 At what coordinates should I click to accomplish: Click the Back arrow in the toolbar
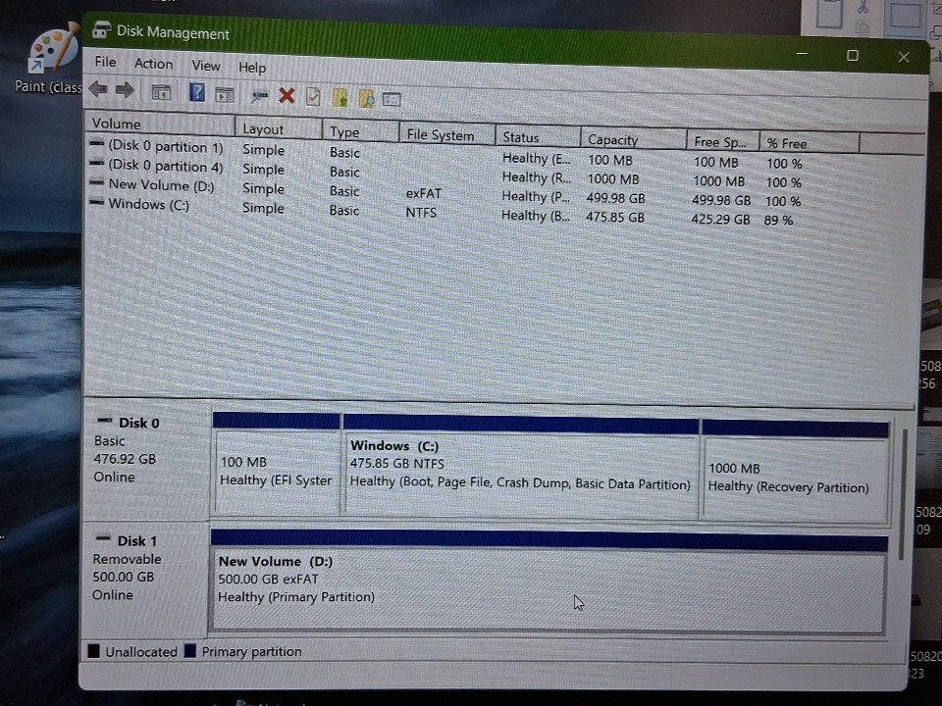[98, 89]
